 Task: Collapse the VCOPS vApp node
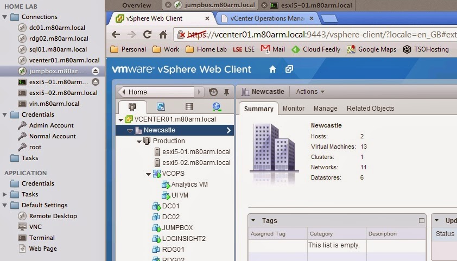[148, 174]
